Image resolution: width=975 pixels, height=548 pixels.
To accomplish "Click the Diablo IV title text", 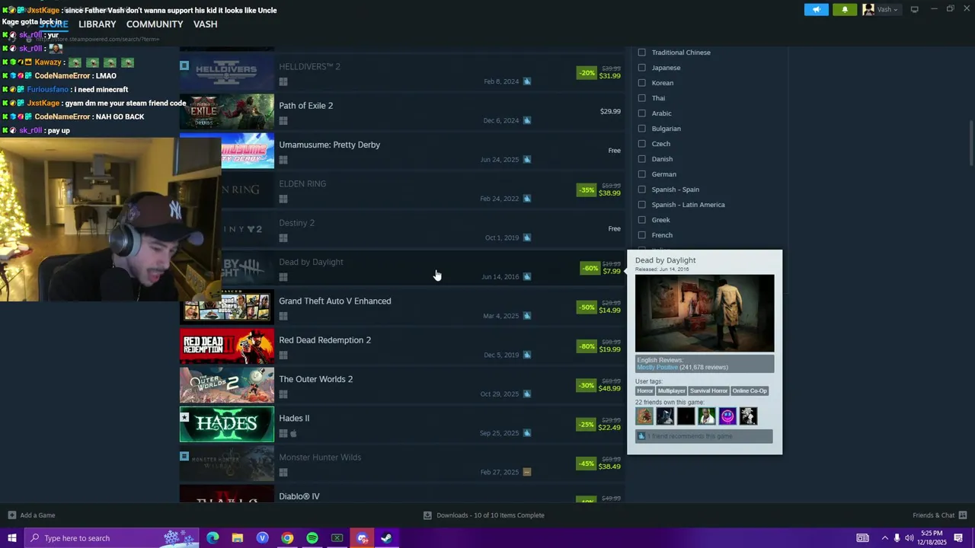I will click(299, 496).
